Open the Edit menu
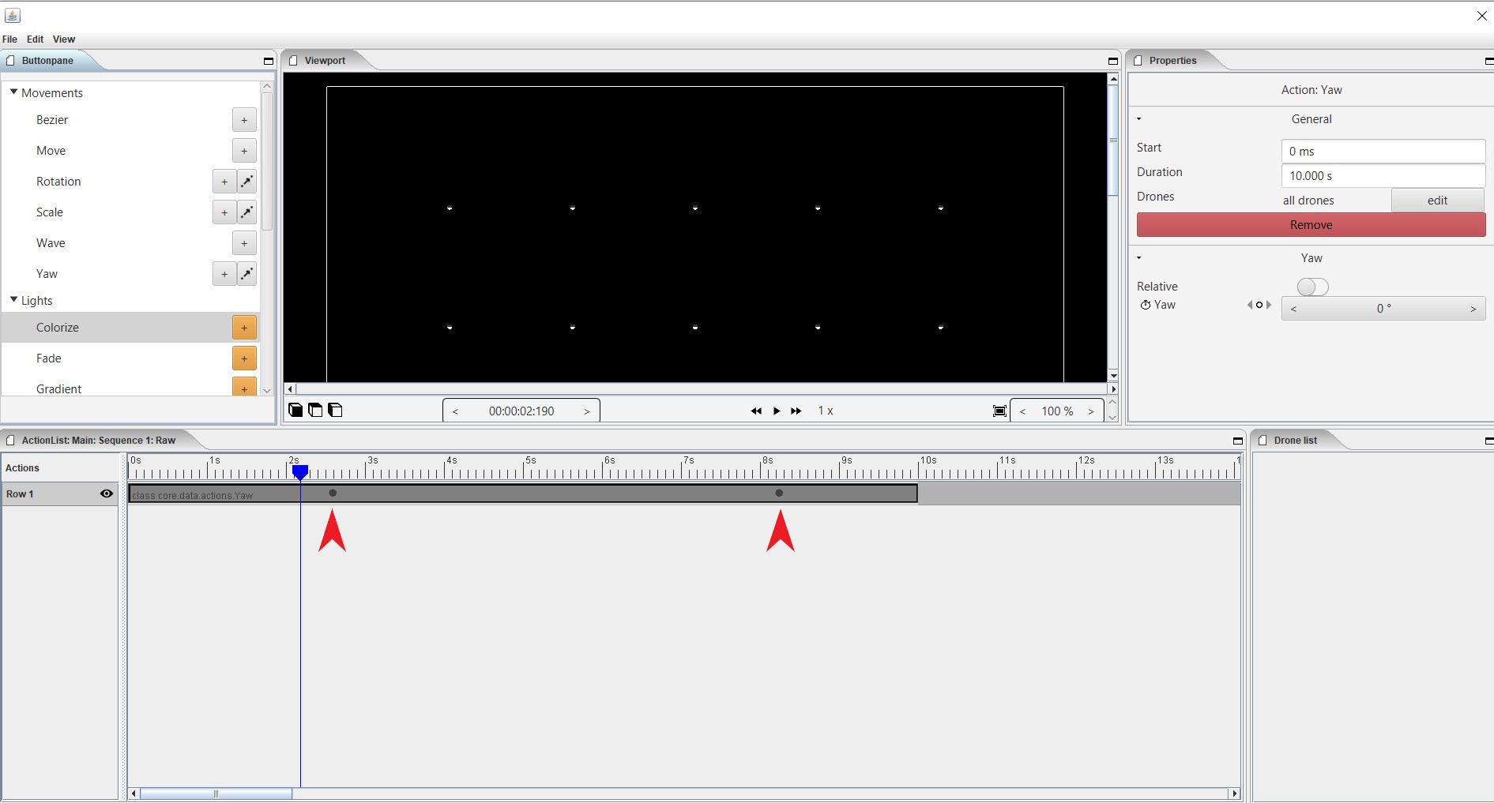 35,39
